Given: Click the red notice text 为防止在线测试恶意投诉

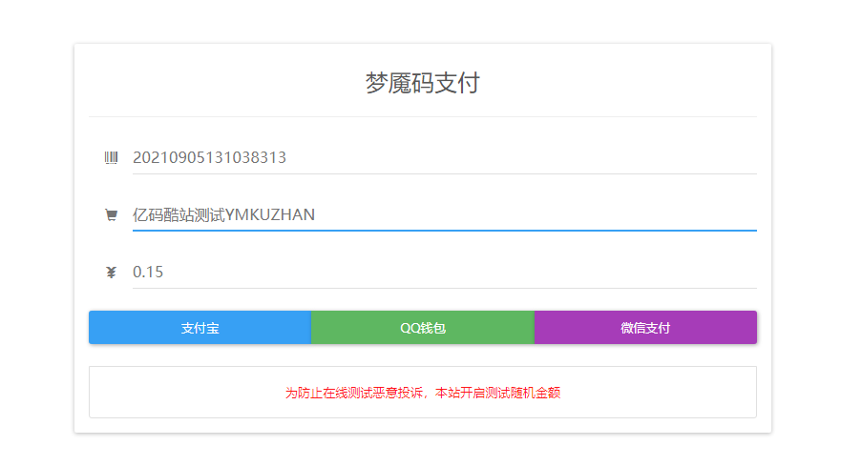Looking at the screenshot, I should 356,393.
